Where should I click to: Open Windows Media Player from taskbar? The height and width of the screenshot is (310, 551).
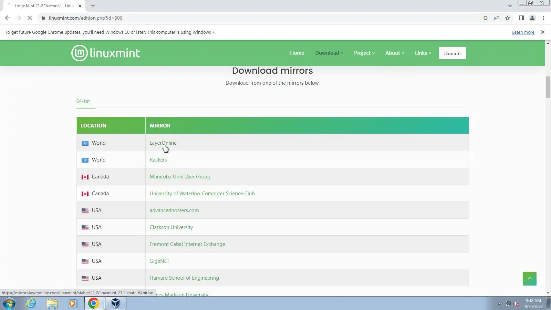point(73,303)
